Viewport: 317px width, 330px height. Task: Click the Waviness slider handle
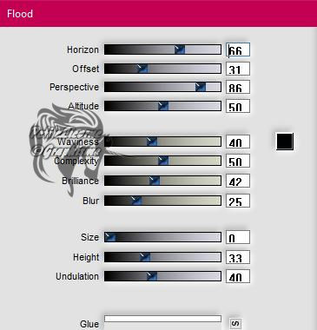coord(152,142)
